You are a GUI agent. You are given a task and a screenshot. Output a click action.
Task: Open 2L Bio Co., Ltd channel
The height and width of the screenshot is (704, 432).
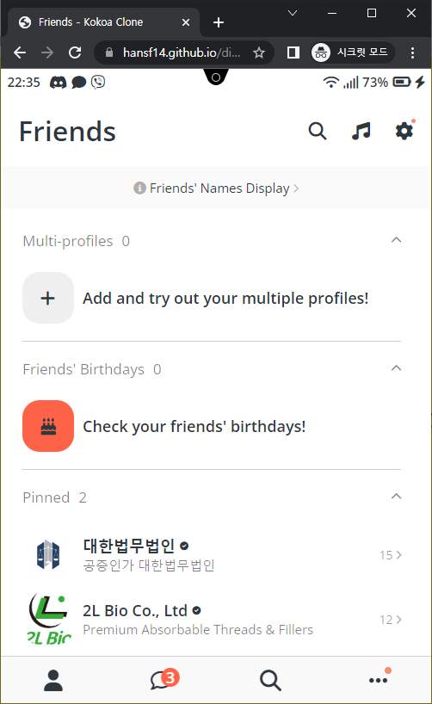[212, 620]
